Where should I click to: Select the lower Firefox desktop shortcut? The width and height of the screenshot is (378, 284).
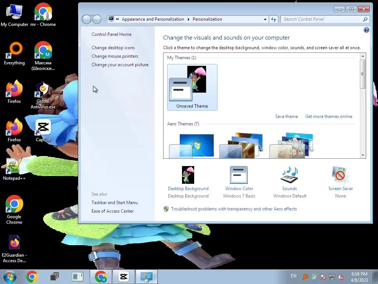[14, 130]
